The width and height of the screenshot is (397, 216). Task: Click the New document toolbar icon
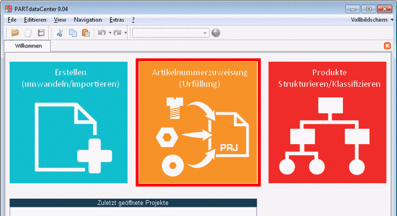(29, 33)
